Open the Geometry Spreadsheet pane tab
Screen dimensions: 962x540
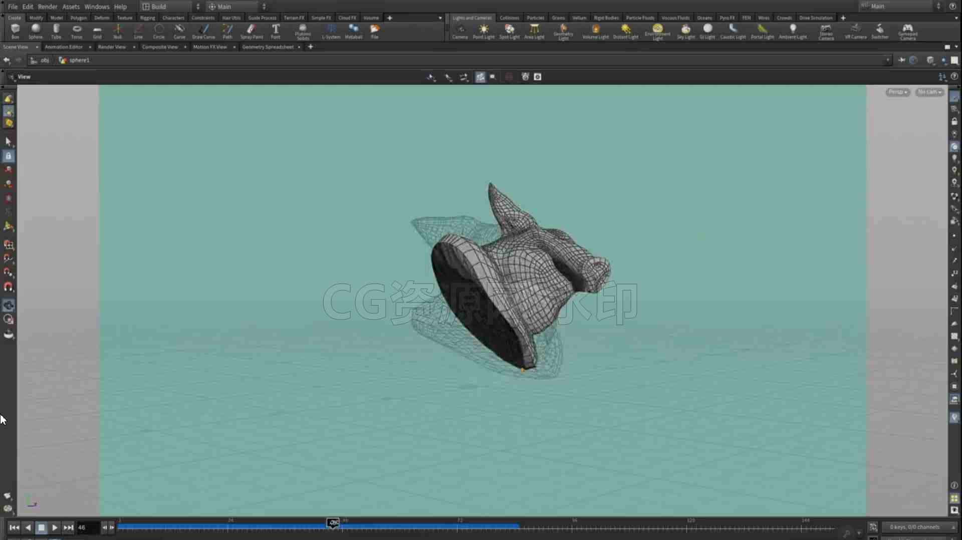tap(268, 47)
